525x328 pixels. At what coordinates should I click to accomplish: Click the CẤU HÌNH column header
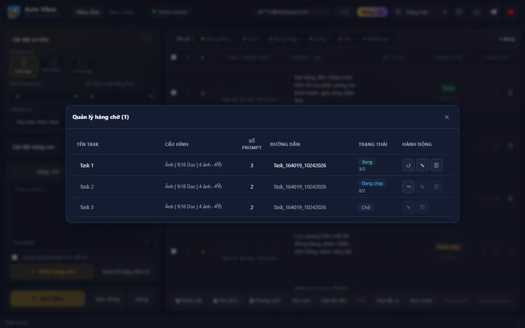(177, 144)
